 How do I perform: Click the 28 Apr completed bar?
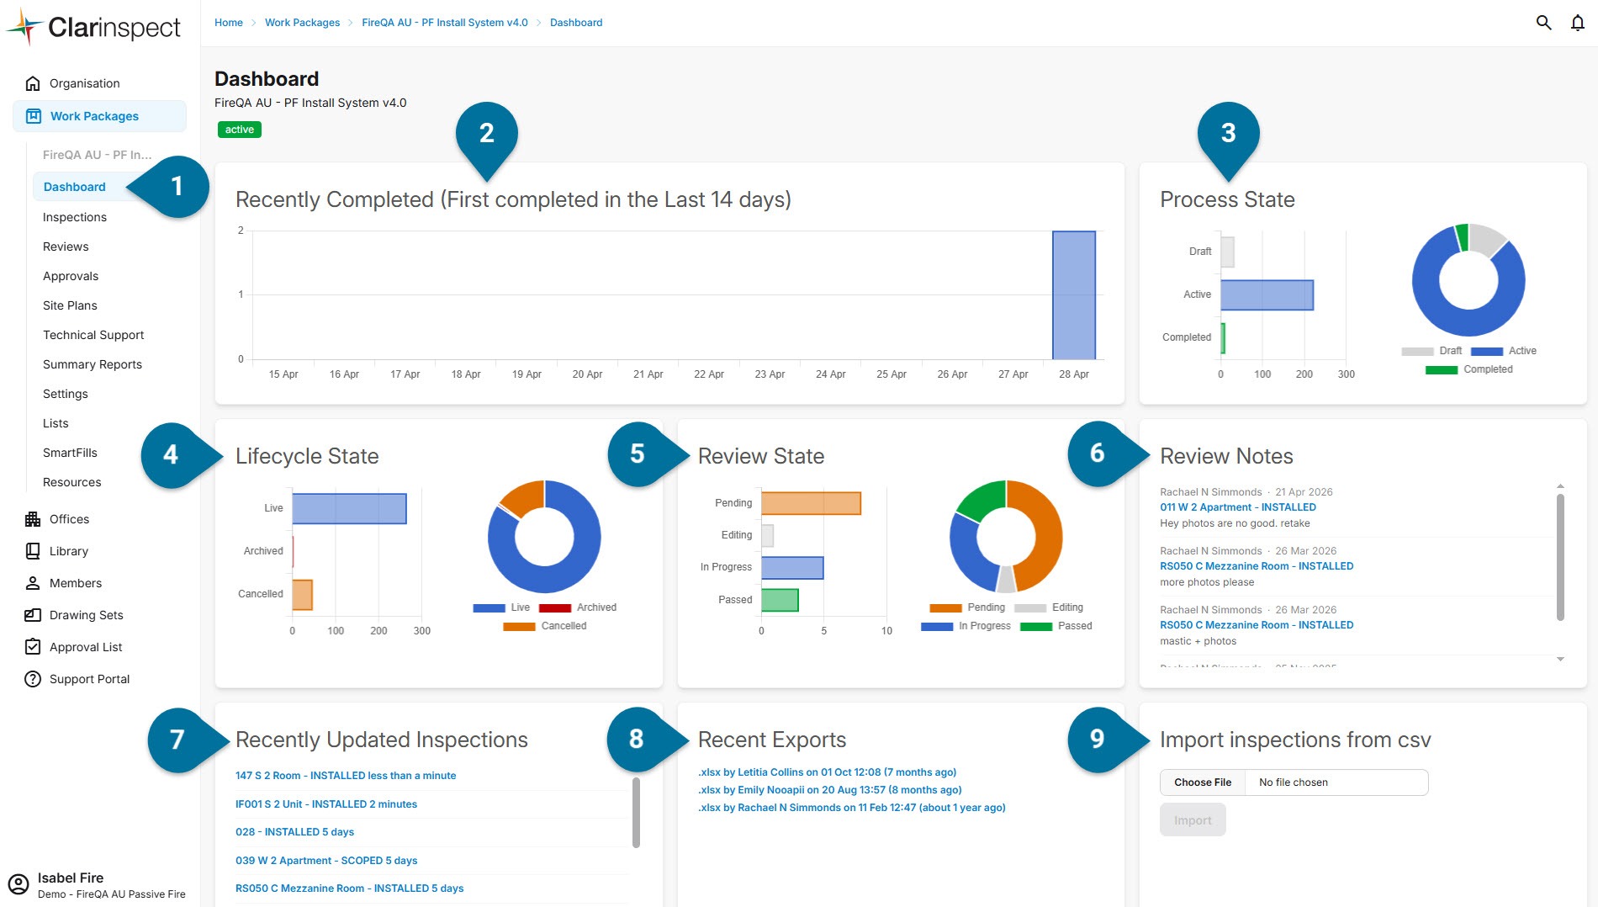(x=1073, y=295)
